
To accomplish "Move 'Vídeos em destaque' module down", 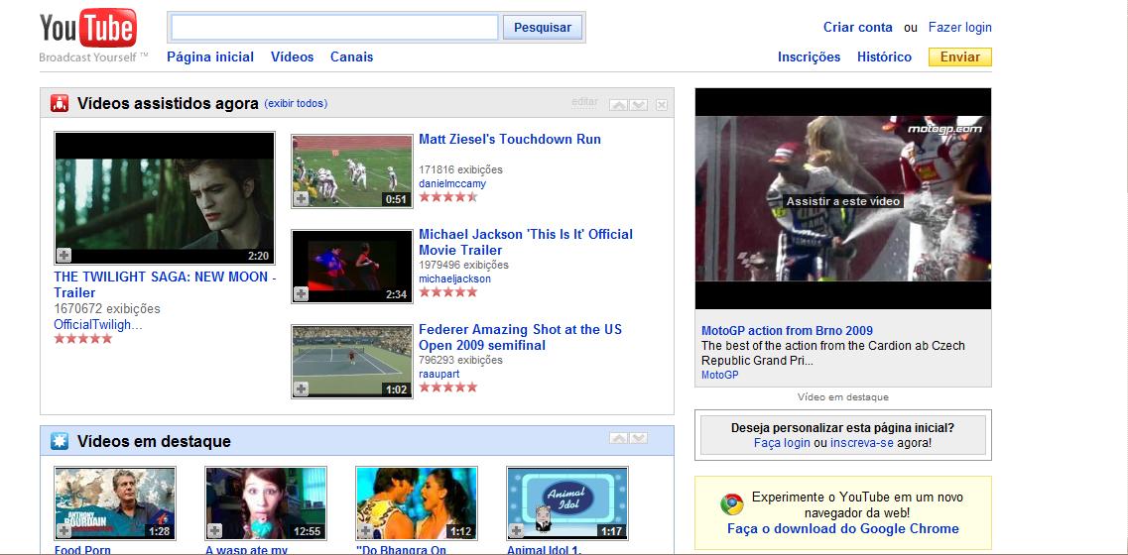I will 639,438.
